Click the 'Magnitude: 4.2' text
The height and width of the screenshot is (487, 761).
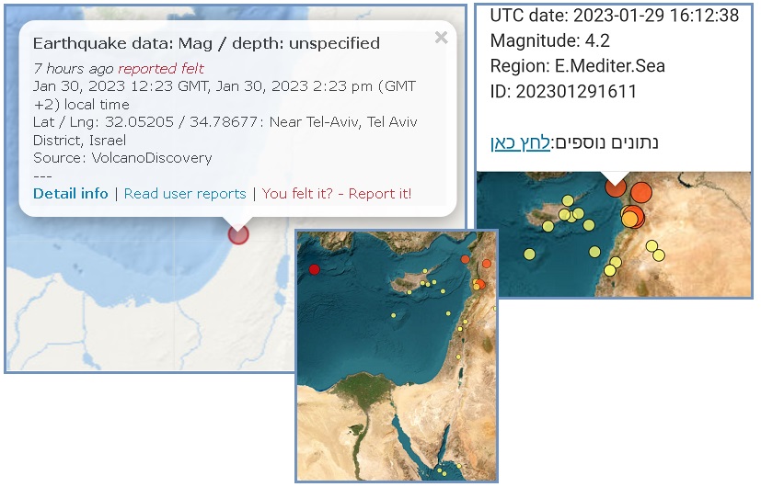point(550,40)
